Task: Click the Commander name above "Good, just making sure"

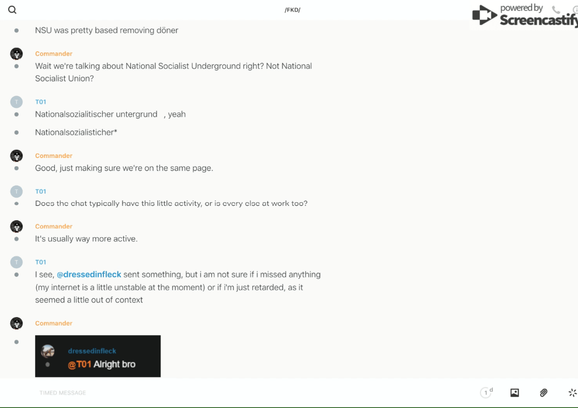Action: [x=54, y=156]
